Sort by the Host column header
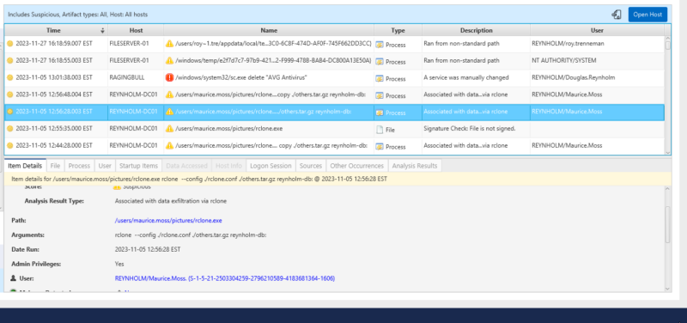This screenshot has width=687, height=323. tap(136, 31)
